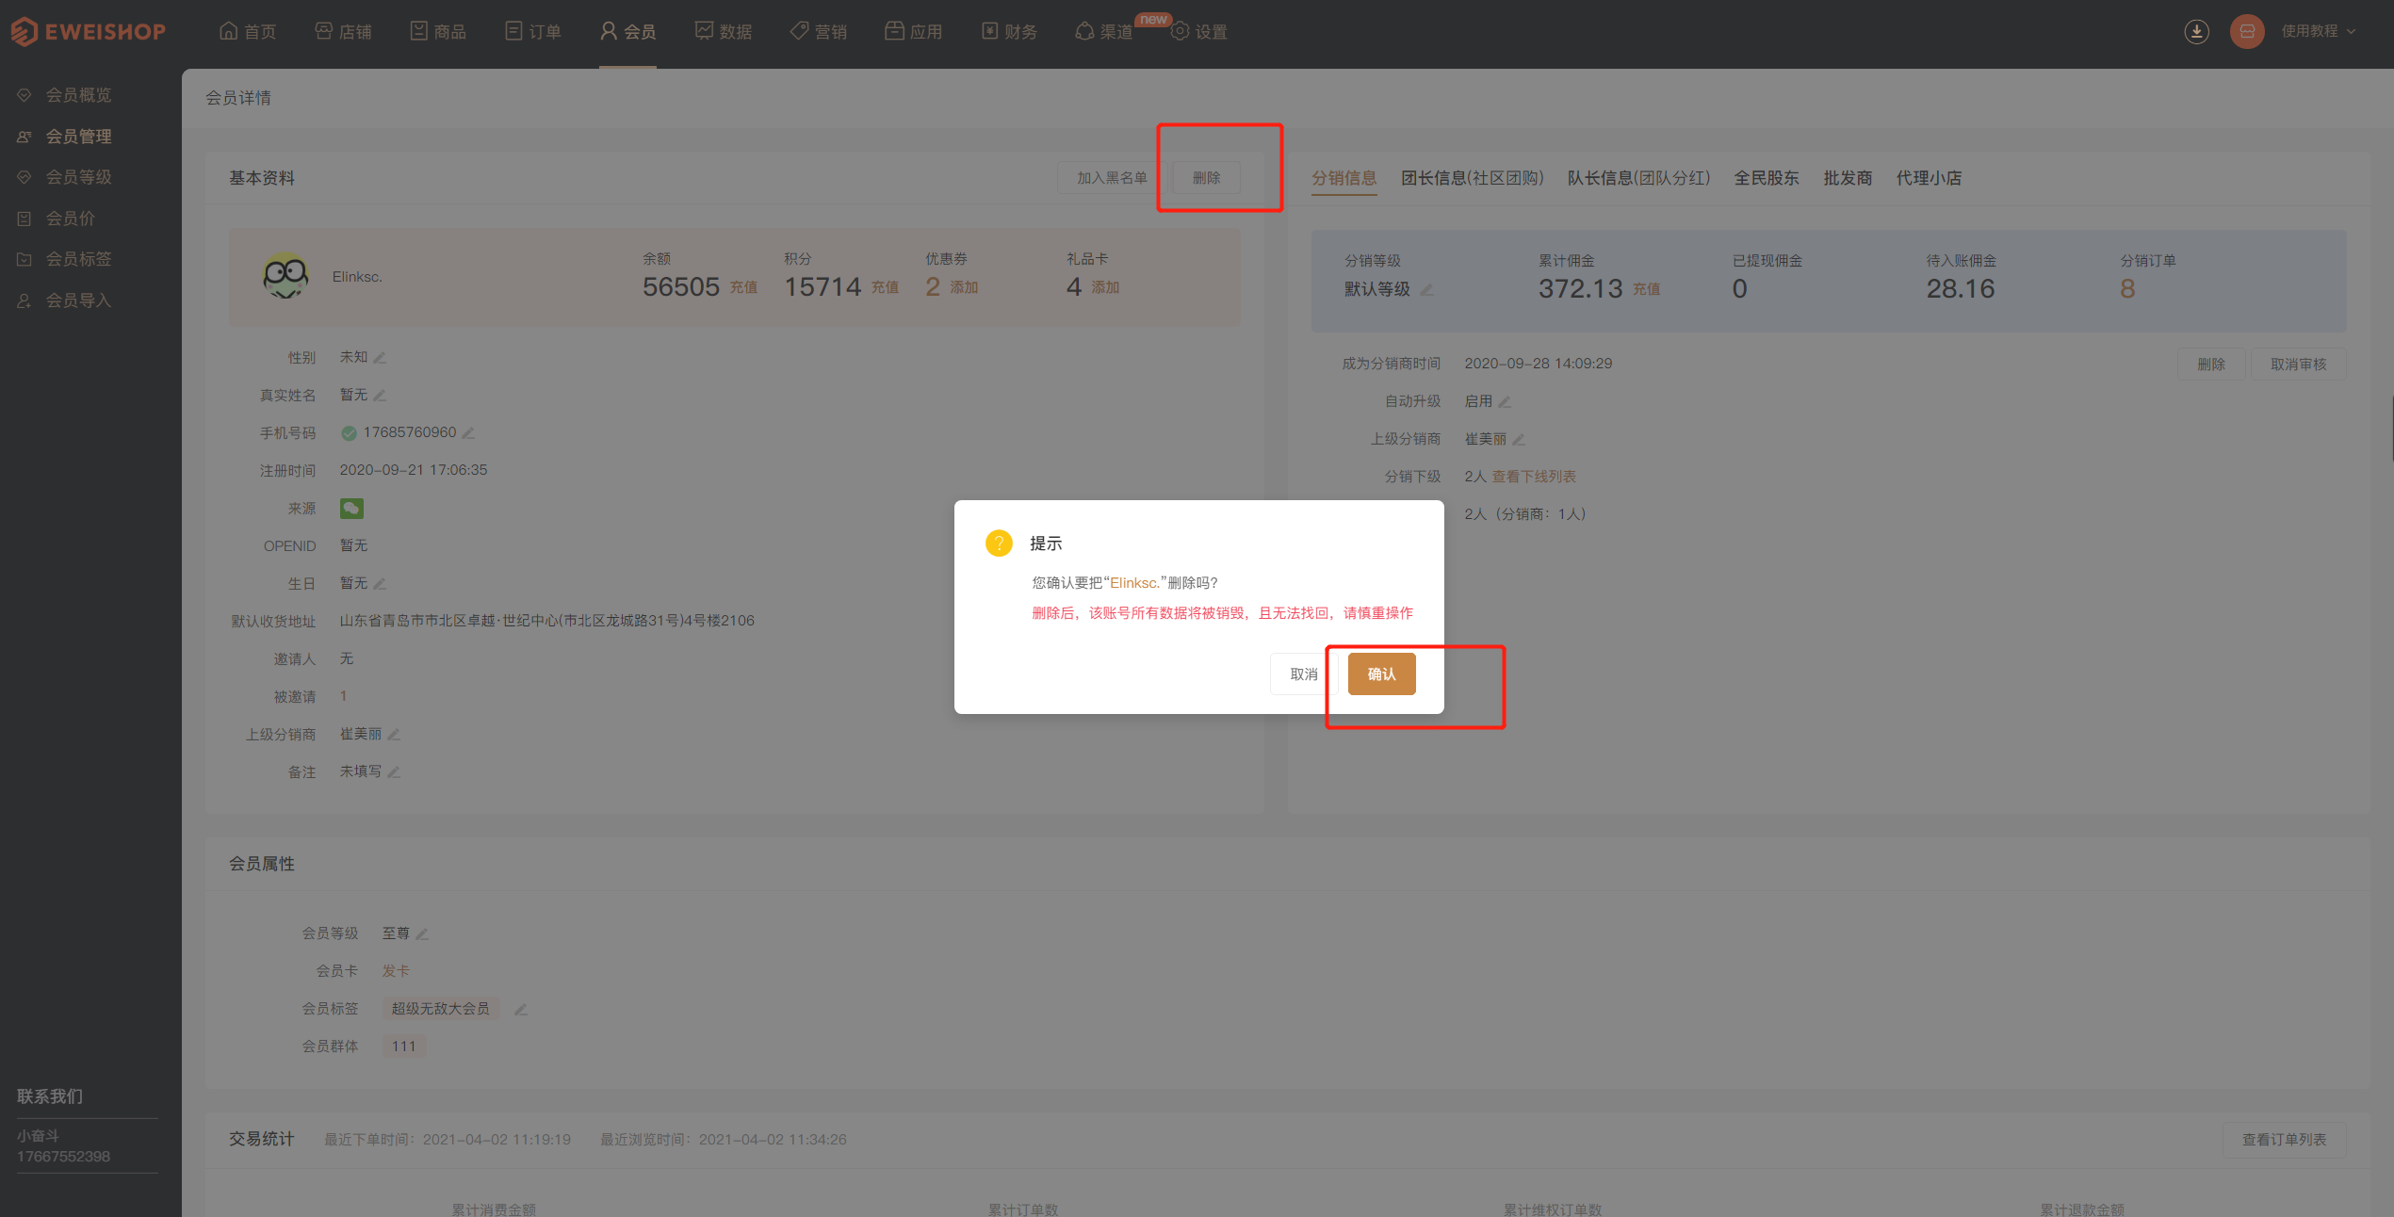Edit gender using pencil icon beside 未知
Screen dimensions: 2394x1217
tap(380, 358)
